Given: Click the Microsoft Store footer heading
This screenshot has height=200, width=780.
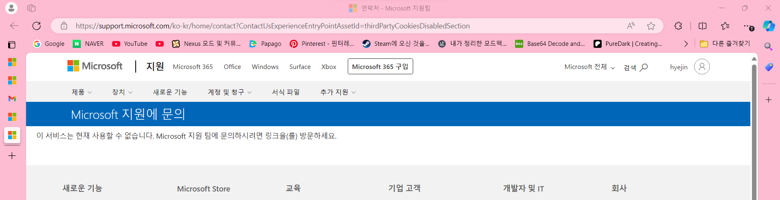Looking at the screenshot, I should [x=204, y=189].
